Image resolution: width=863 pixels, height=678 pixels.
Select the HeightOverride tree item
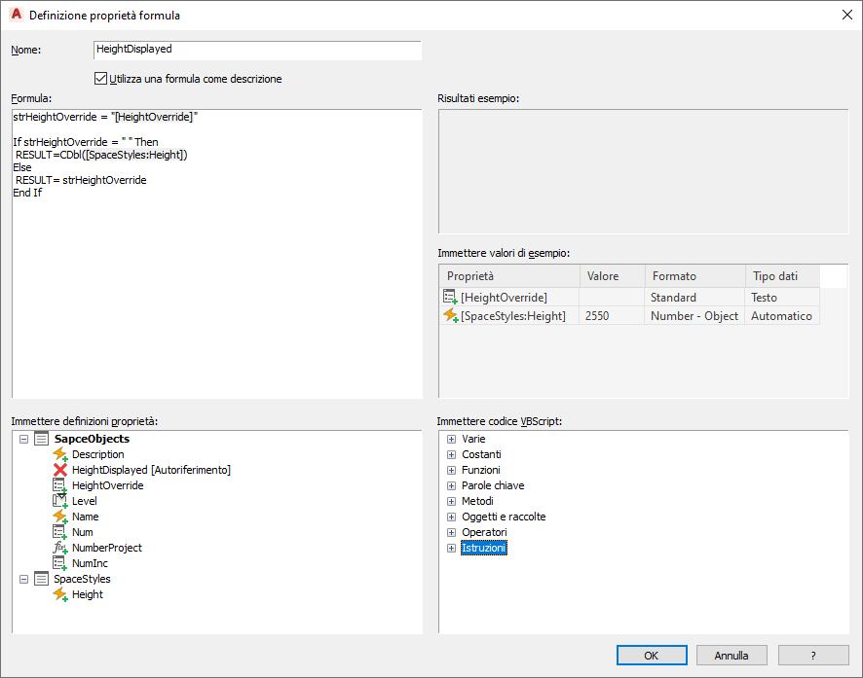coord(108,485)
